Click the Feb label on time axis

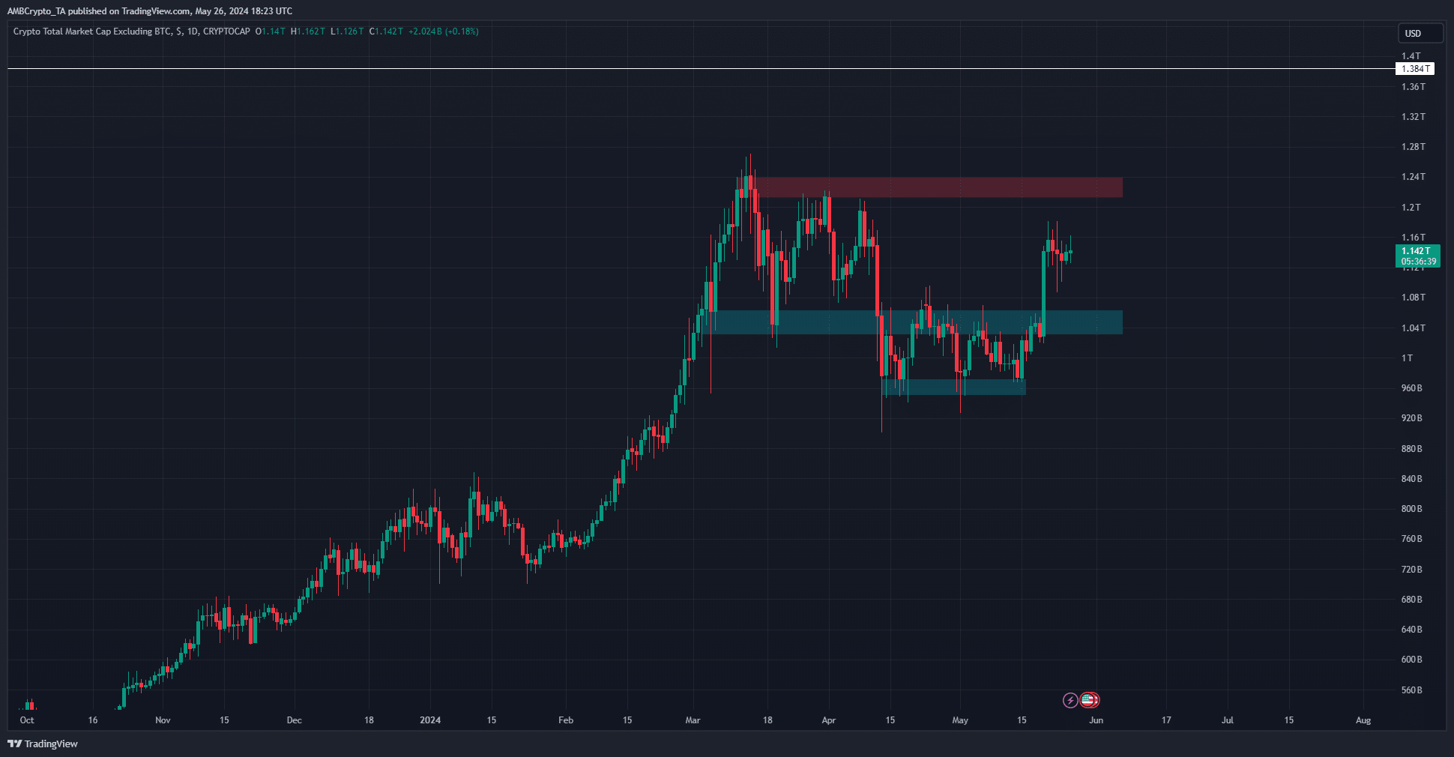pos(566,720)
